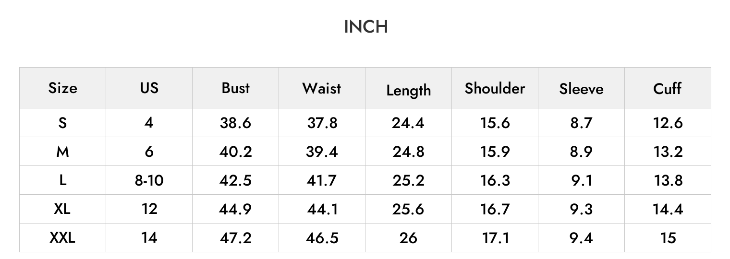The image size is (730, 259).
Task: Click sleeve value 9.4 for size XXL
Action: tap(581, 237)
